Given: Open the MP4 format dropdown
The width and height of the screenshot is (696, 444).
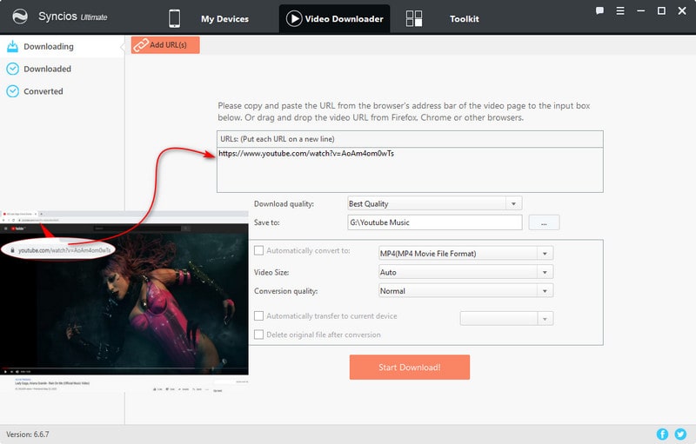Looking at the screenshot, I should pos(465,254).
